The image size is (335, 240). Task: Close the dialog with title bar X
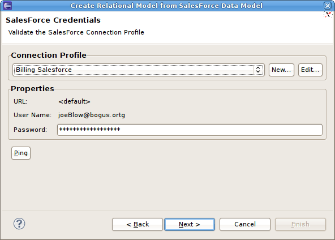point(328,6)
